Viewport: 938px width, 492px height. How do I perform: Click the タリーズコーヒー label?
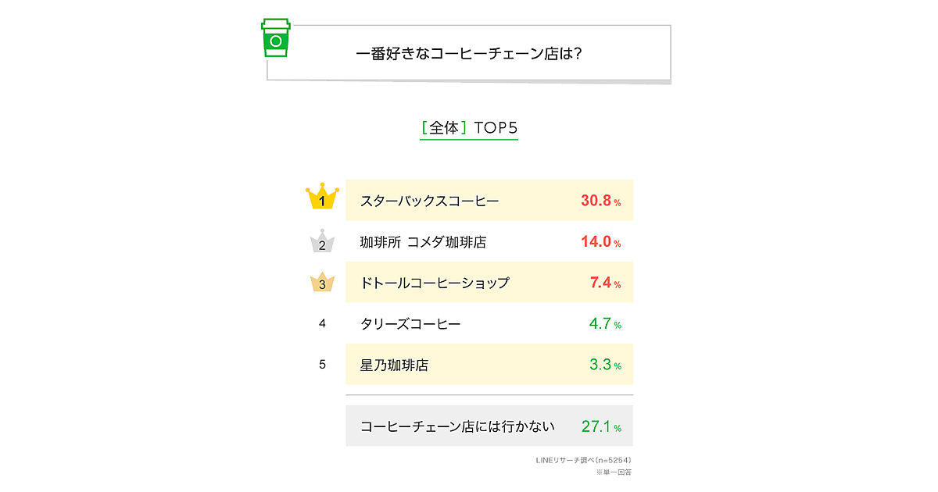410,323
